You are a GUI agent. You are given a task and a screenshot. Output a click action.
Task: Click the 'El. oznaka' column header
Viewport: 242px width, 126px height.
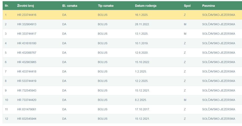click(69, 6)
